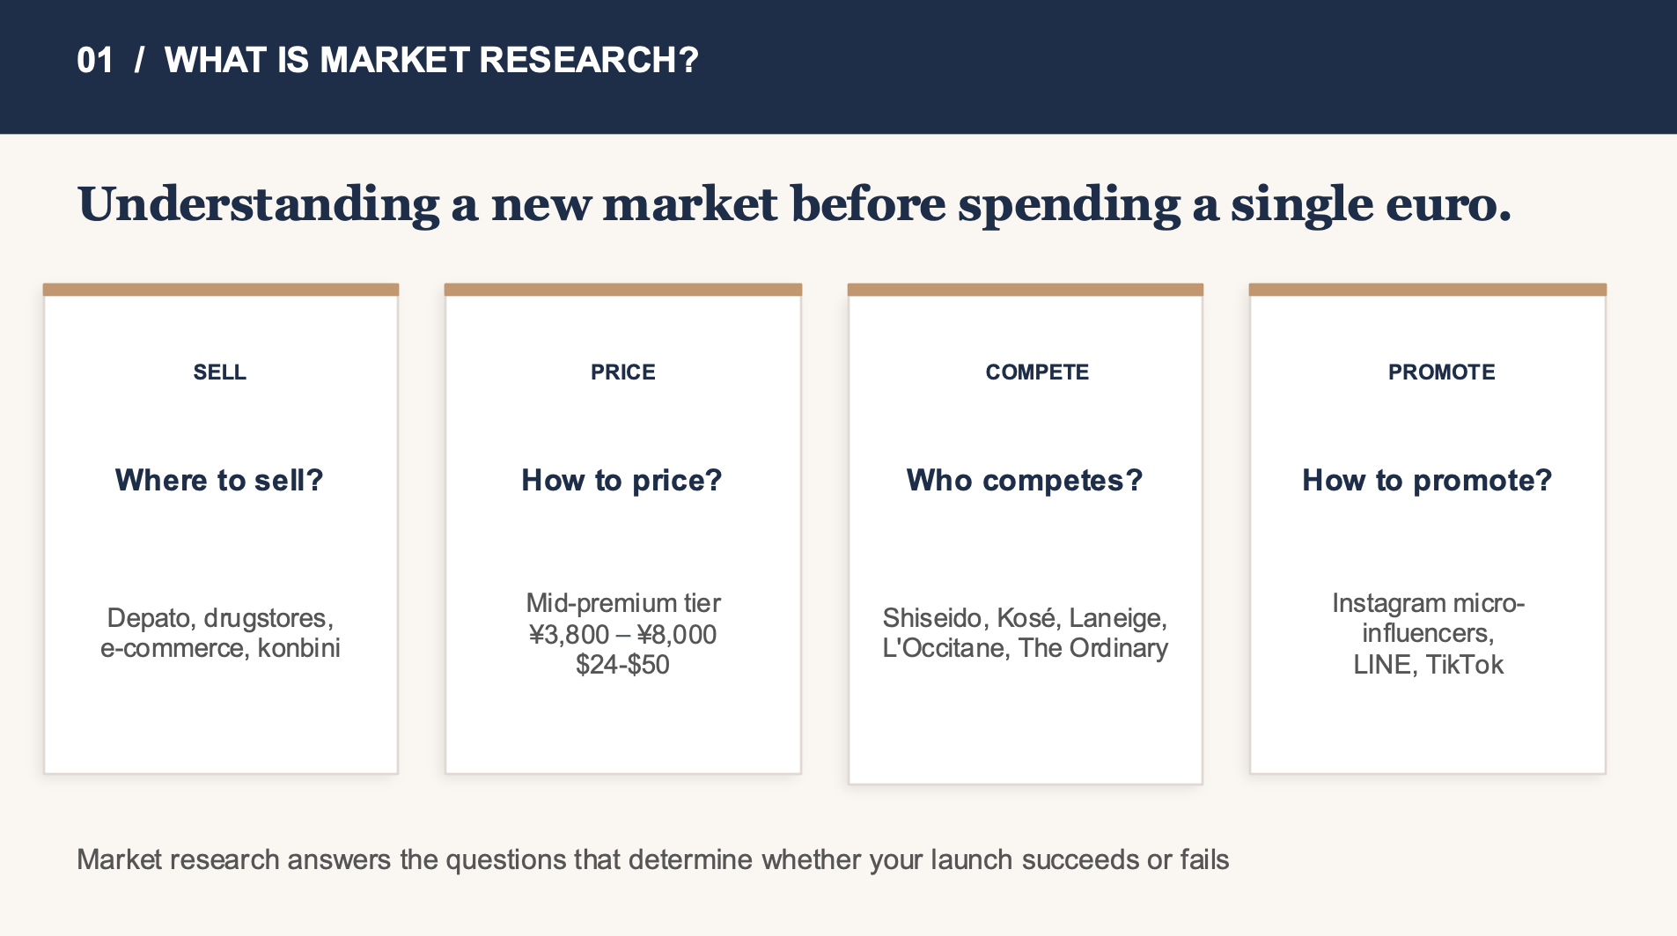Image resolution: width=1677 pixels, height=936 pixels.
Task: Select the 'Shiseido, Kosé, Laneige' competitor list
Action: 1026,633
